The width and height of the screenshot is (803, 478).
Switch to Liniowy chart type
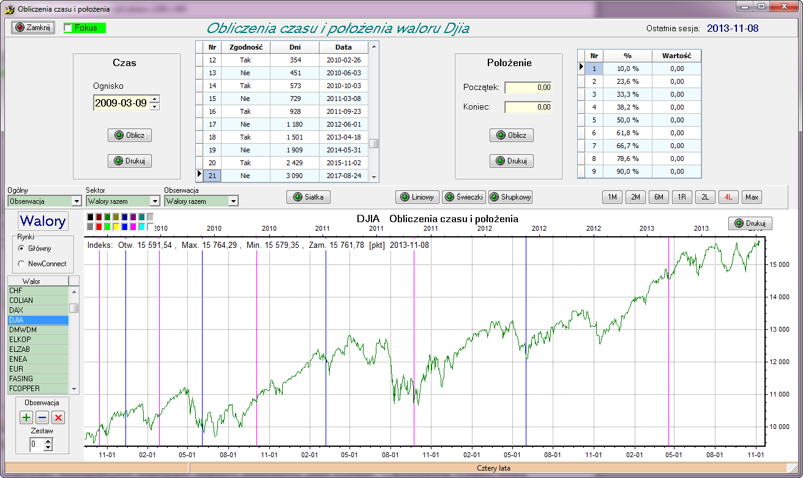(x=417, y=197)
